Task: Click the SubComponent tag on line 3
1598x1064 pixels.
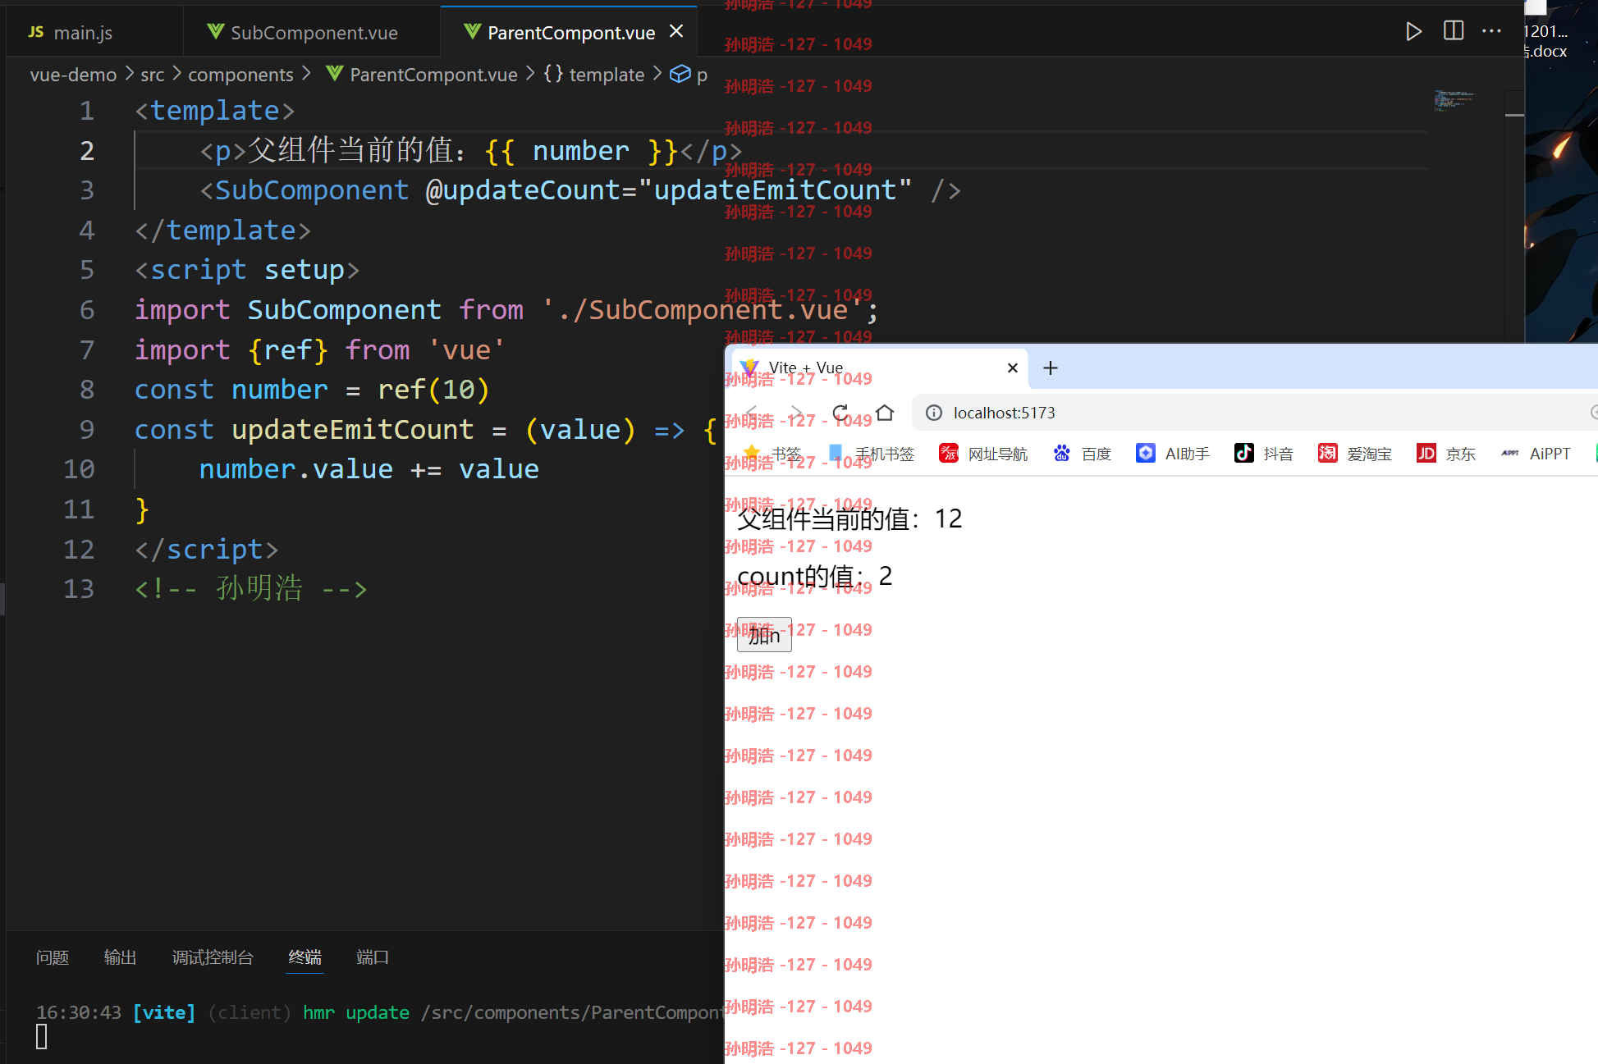Action: 311,190
